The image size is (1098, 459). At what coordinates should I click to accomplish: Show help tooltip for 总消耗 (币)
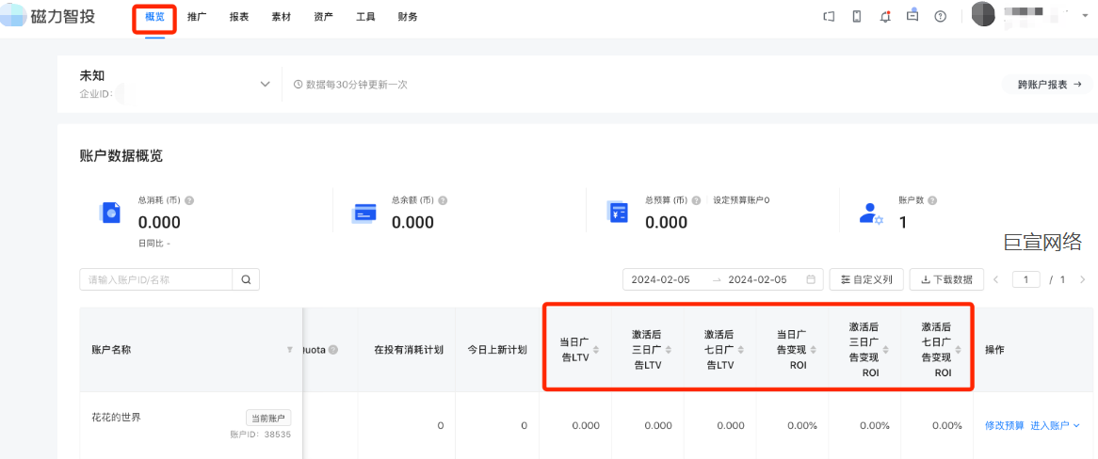189,201
